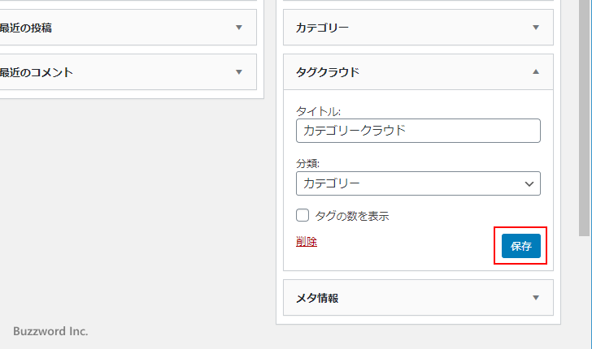Open メタ情報 widget with its arrow
Screen dimensions: 592x349
(x=535, y=298)
